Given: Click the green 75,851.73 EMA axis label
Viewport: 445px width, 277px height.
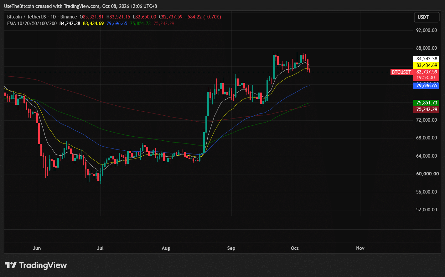Looking at the screenshot, I should [426, 103].
